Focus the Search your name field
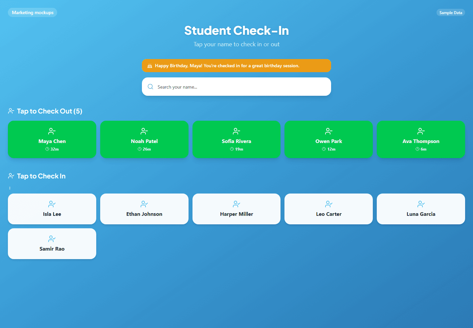 pos(236,87)
